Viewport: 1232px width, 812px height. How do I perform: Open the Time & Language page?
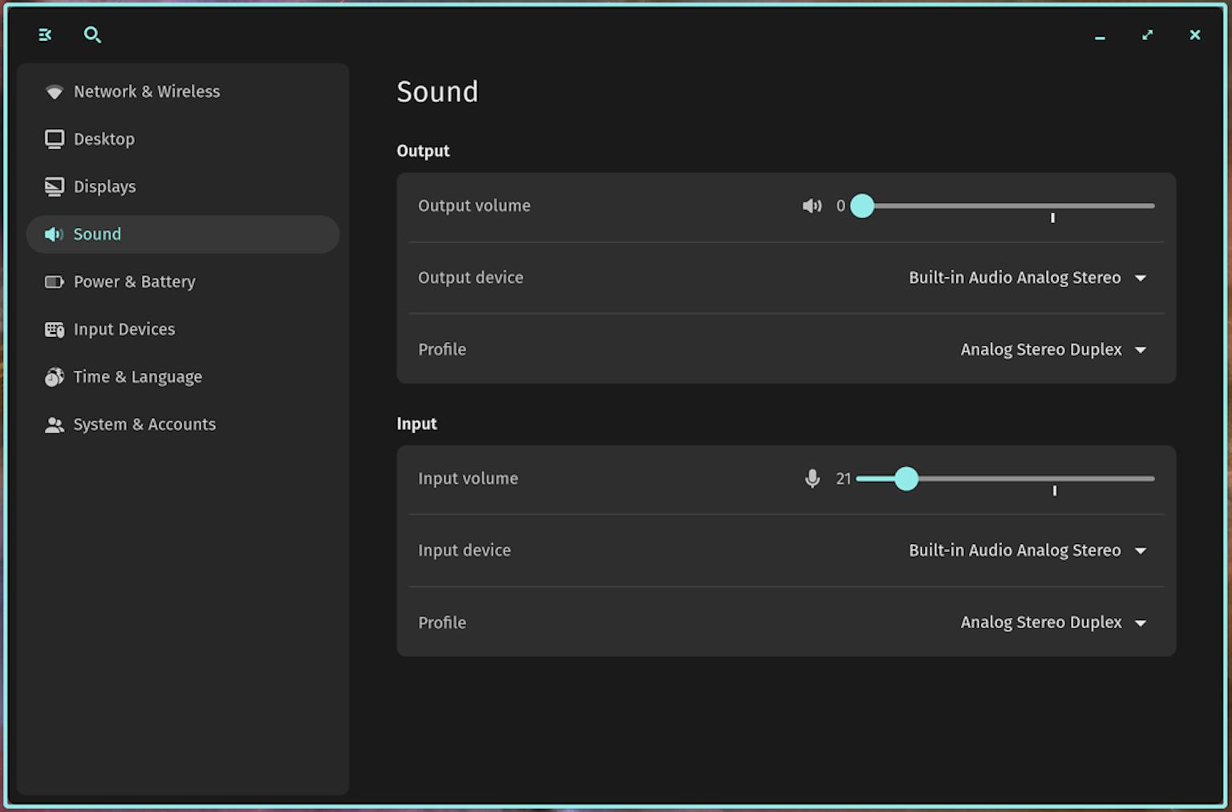pyautogui.click(x=137, y=376)
